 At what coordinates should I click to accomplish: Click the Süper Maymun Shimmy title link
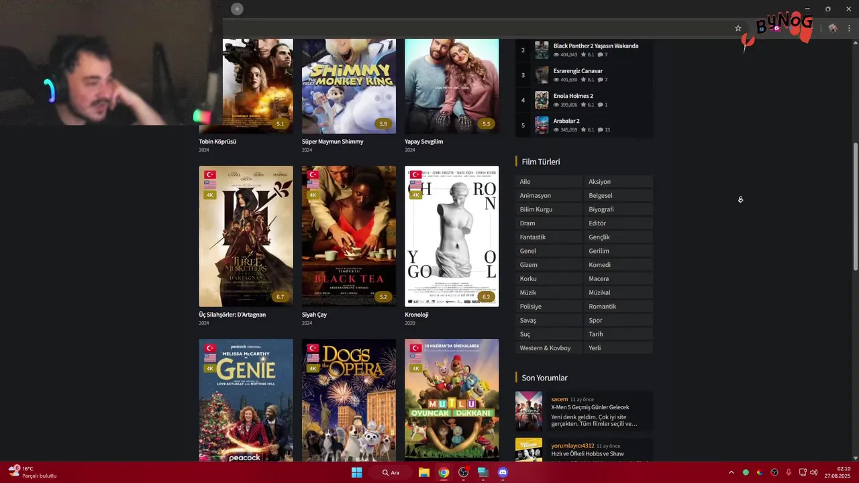coord(332,142)
